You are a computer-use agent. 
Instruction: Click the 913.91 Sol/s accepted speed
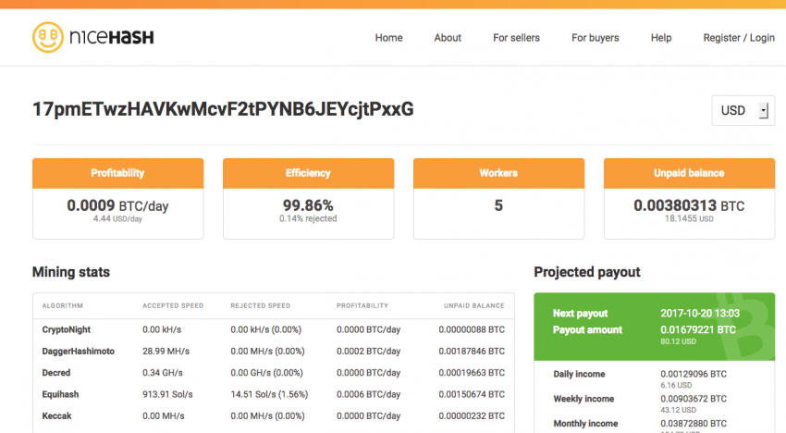pyautogui.click(x=167, y=394)
